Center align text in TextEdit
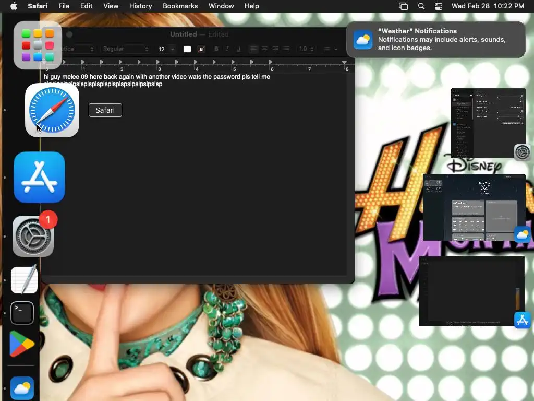The height and width of the screenshot is (401, 534). pos(264,49)
